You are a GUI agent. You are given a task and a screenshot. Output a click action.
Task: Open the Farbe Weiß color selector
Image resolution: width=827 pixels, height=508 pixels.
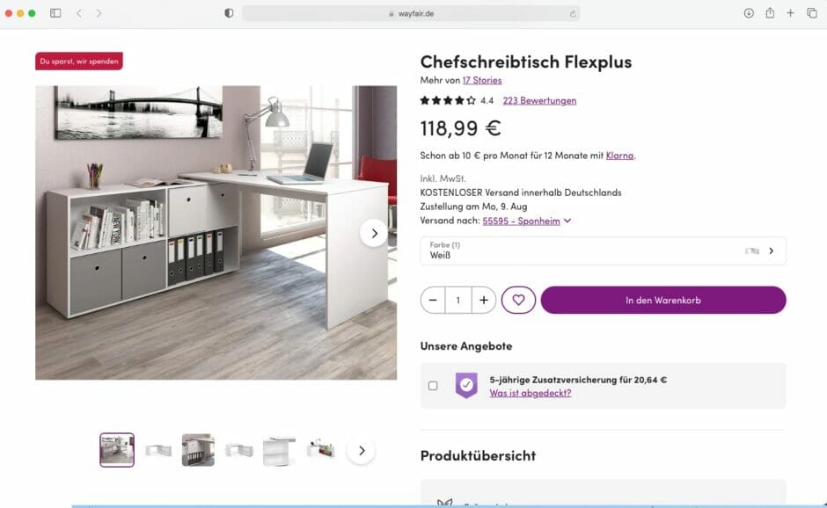pyautogui.click(x=603, y=250)
